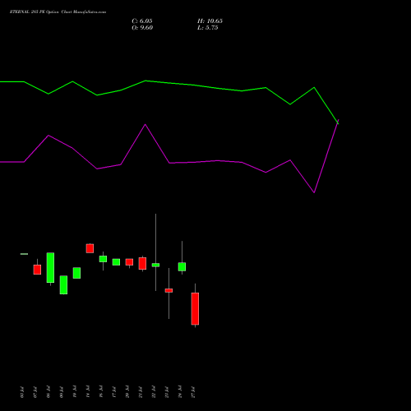Select the long-wick green candle above 22 Jul
The height and width of the screenshot is (411, 411).
point(155,265)
